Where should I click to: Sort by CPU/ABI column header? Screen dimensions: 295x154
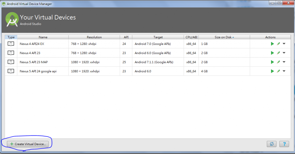pyautogui.click(x=191, y=37)
